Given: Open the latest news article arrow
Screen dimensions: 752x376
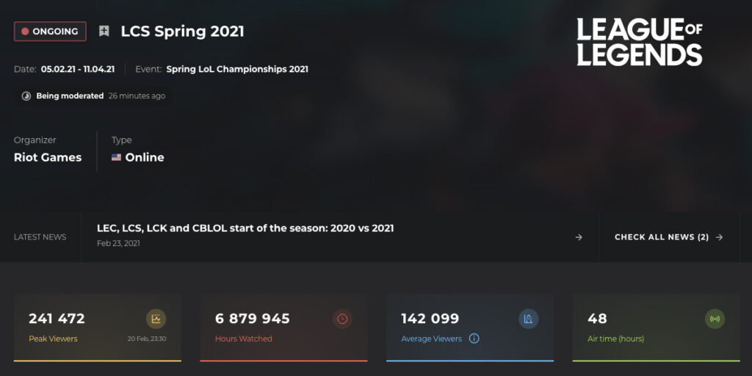Looking at the screenshot, I should pos(579,237).
